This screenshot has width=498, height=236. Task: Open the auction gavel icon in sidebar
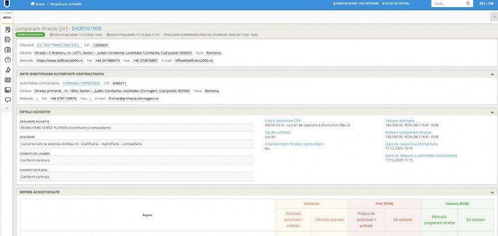pos(7,69)
